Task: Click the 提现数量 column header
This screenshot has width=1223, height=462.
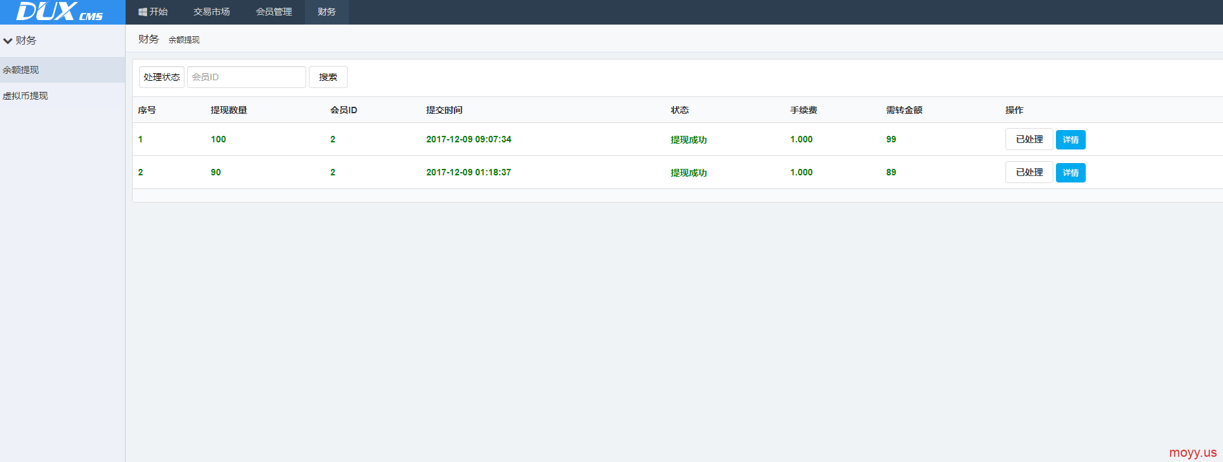Action: 229,110
